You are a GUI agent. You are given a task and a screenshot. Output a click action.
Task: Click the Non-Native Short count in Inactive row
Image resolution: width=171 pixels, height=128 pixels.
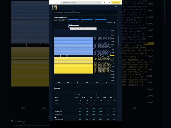[x=87, y=103]
